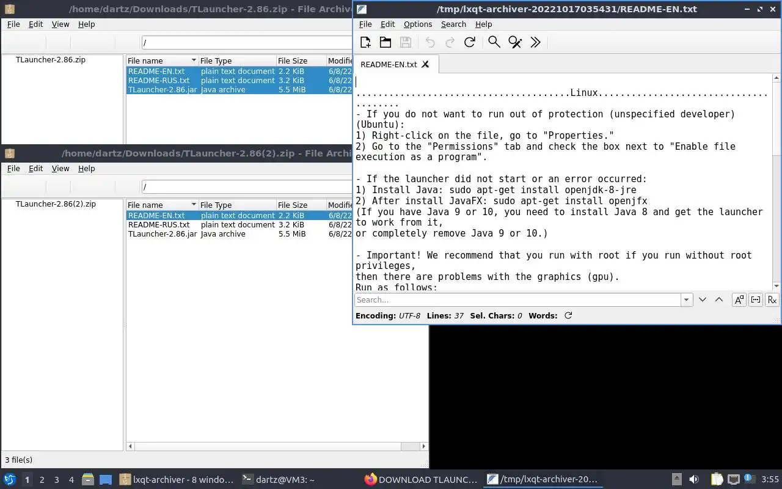The width and height of the screenshot is (782, 489).
Task: Focus the Search text field
Action: pyautogui.click(x=518, y=300)
